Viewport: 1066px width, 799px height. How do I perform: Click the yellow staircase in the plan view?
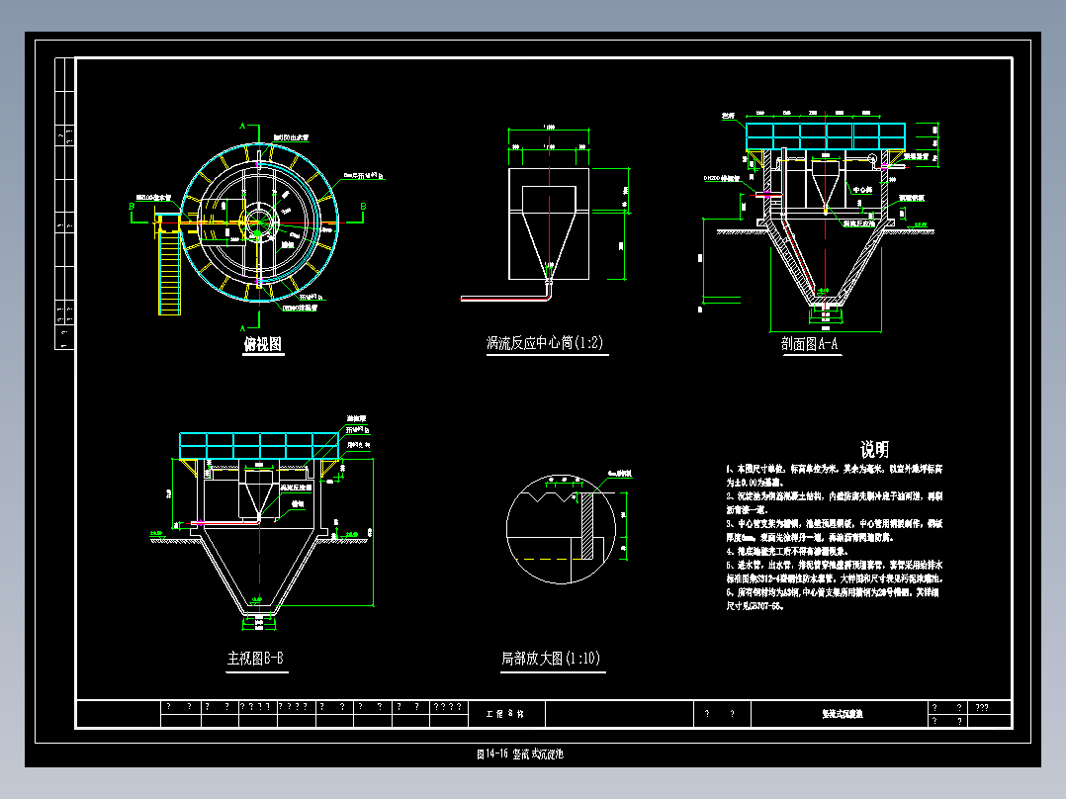tap(170, 276)
